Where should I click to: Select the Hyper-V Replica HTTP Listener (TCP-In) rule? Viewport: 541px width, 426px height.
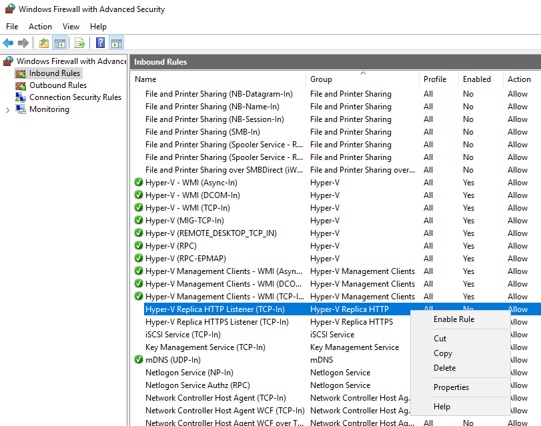(215, 309)
